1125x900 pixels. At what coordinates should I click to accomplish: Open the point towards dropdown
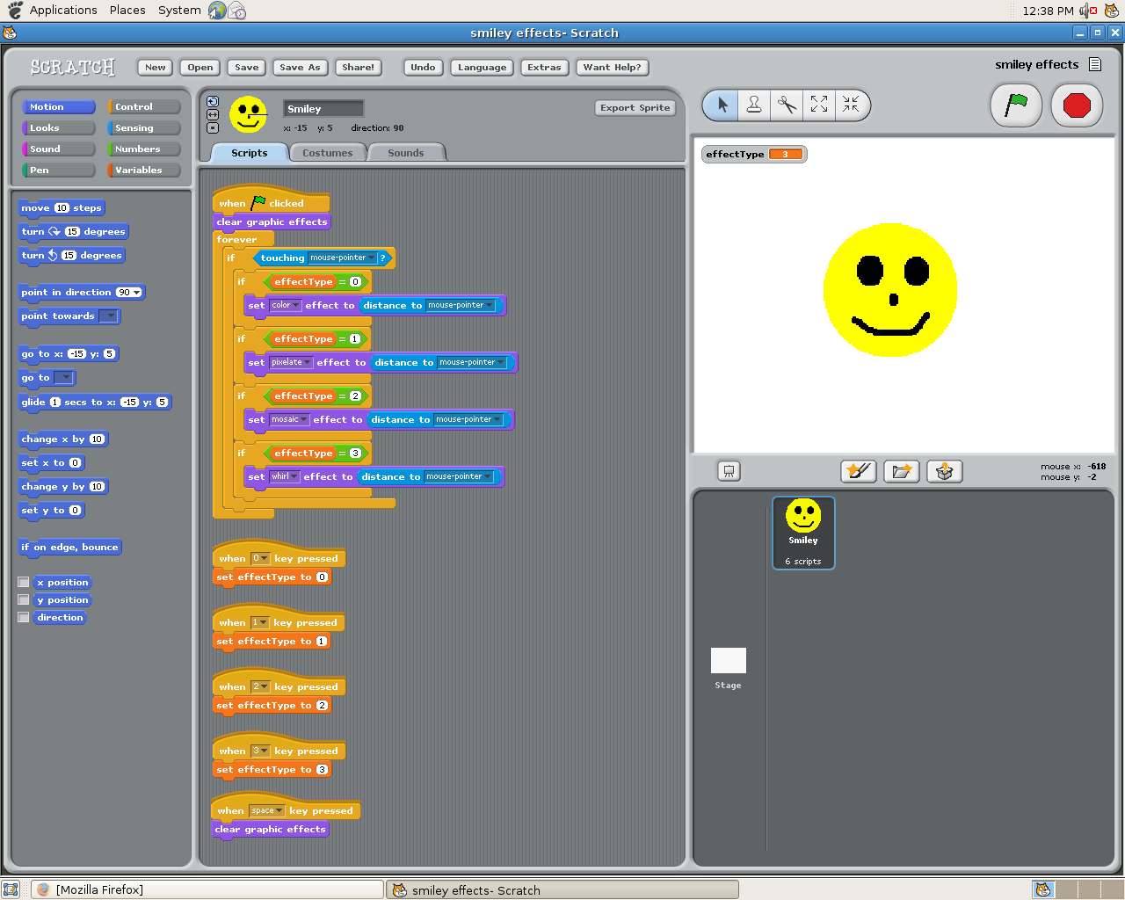coord(108,316)
